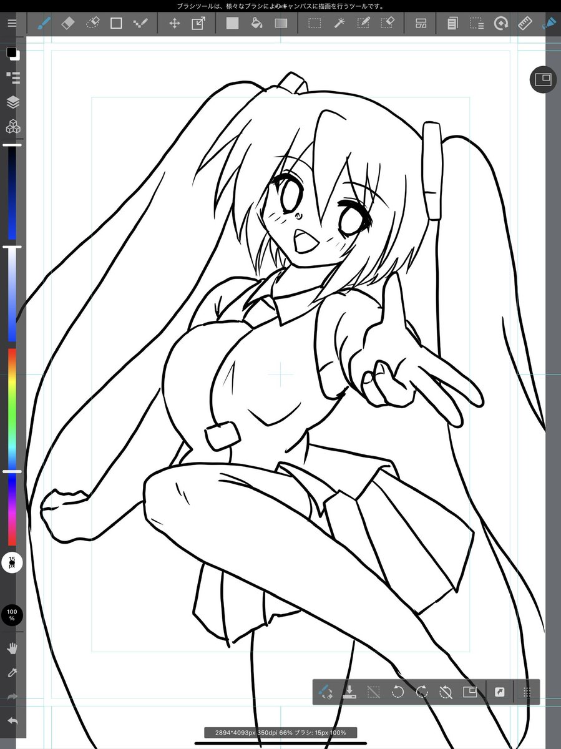Image resolution: width=561 pixels, height=749 pixels.
Task: Select the Gradient tool
Action: tap(281, 24)
